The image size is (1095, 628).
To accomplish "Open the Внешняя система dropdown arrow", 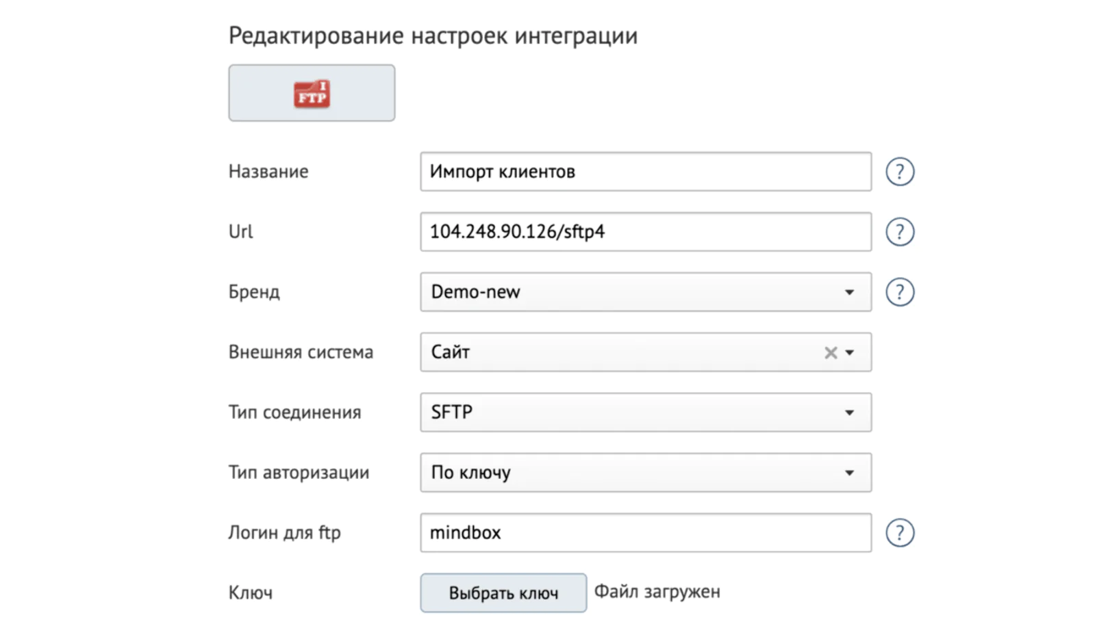I will (849, 352).
